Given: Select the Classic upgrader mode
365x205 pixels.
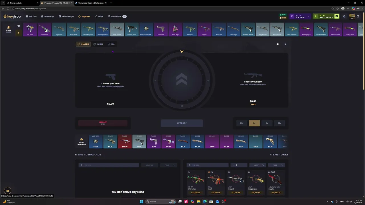Looking at the screenshot, I should pyautogui.click(x=83, y=44).
